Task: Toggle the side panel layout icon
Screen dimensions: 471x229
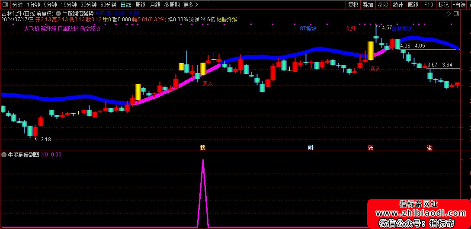Action: pyautogui.click(x=456, y=13)
